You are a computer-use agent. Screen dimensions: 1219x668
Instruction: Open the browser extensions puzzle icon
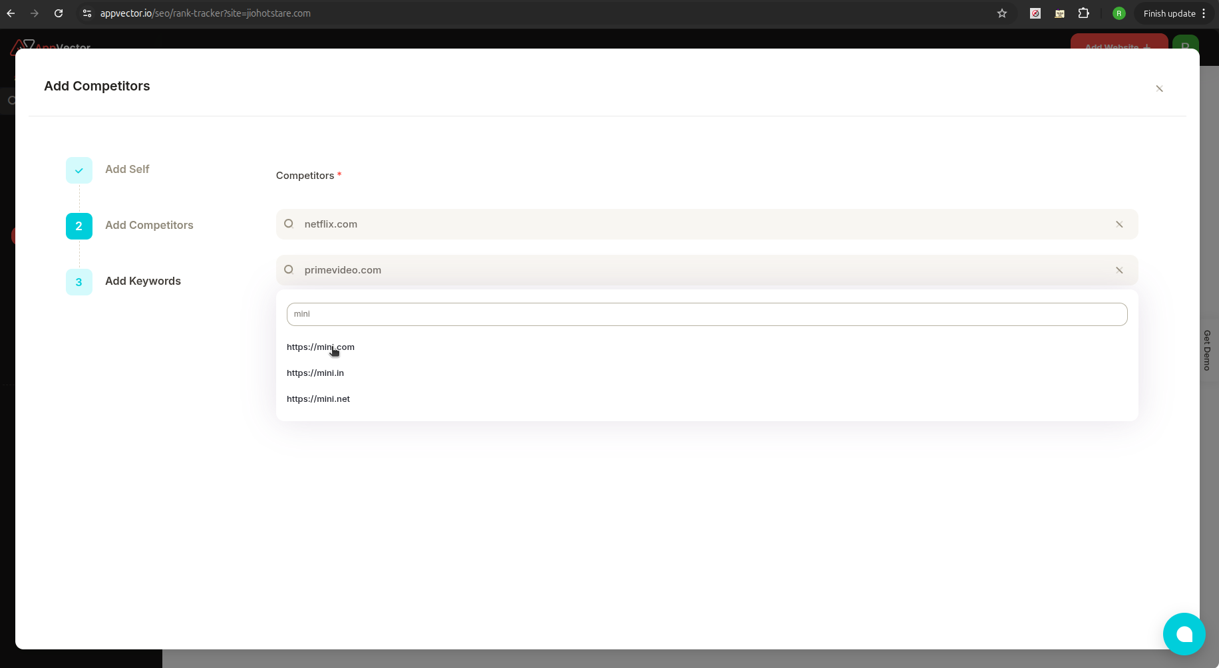click(x=1085, y=13)
